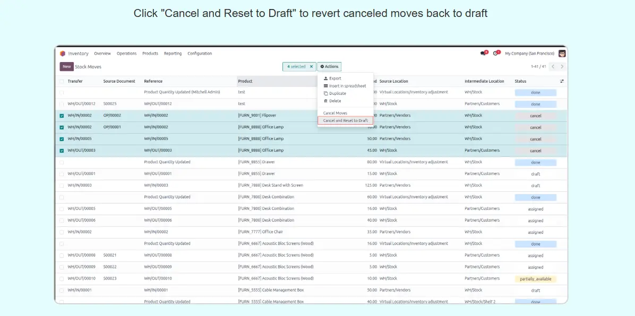Choose Duplicate from the Actions menu
The height and width of the screenshot is (316, 635).
pos(337,93)
